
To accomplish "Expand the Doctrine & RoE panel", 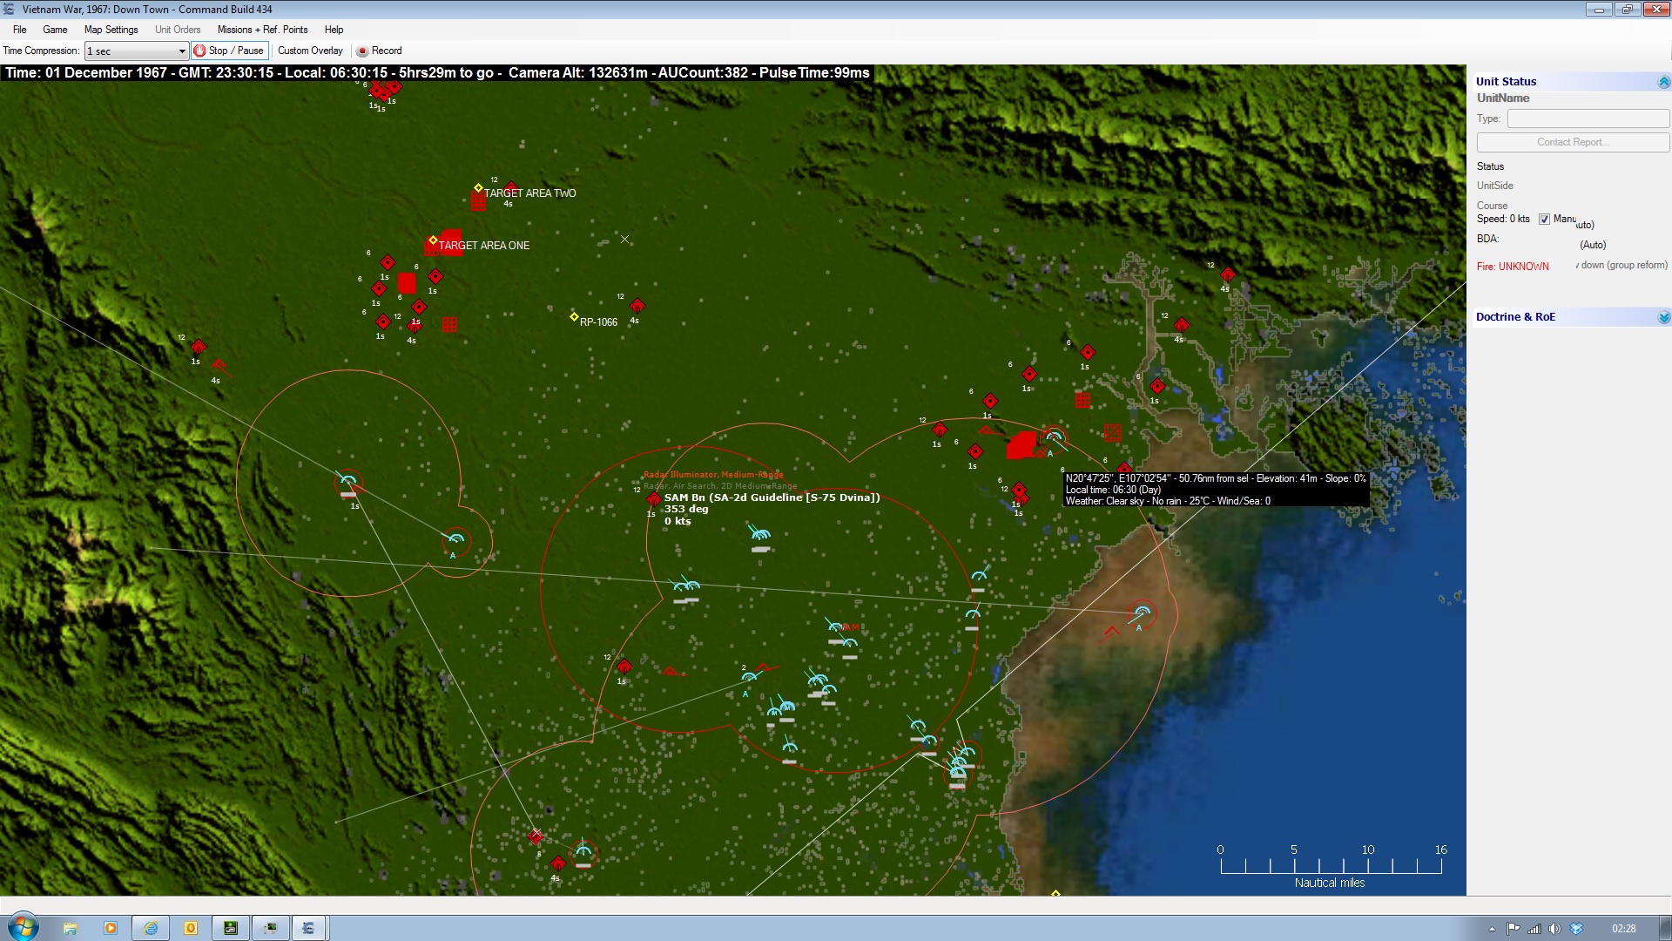I will 1663,317.
